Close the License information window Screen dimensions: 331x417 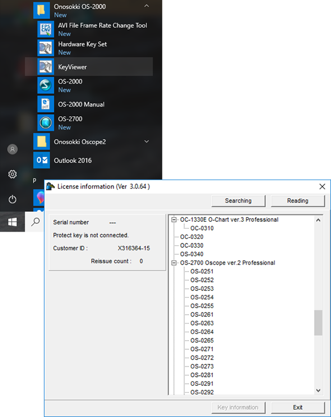coord(322,186)
